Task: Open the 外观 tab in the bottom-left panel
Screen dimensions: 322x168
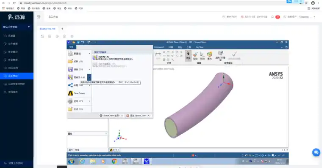Action: (x=77, y=150)
